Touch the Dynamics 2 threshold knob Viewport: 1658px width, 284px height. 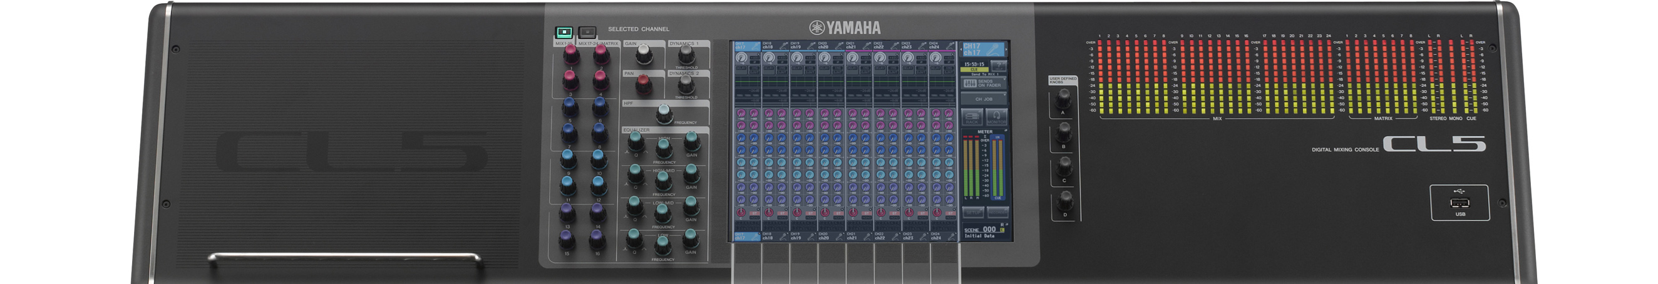coord(687,85)
